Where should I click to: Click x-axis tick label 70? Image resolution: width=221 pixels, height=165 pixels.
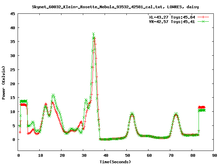click(171, 155)
